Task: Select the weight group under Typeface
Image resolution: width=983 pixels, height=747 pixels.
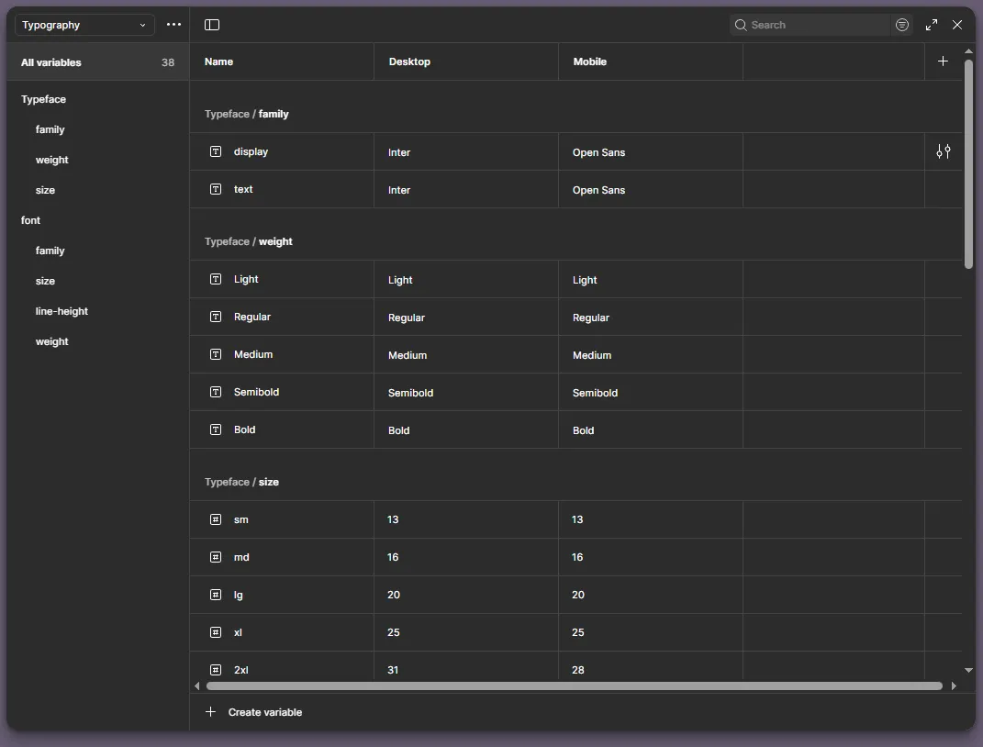Action: [51, 160]
